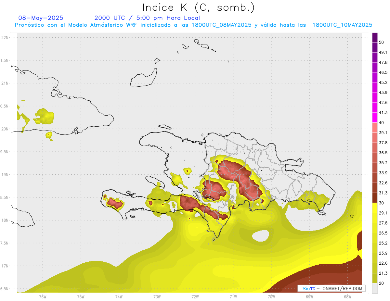Click the date '08-May-2025'
Viewport: 390px width, 301px height.
point(41,18)
